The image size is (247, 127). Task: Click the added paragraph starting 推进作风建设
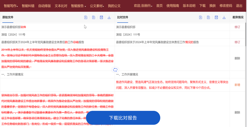tap(172, 85)
